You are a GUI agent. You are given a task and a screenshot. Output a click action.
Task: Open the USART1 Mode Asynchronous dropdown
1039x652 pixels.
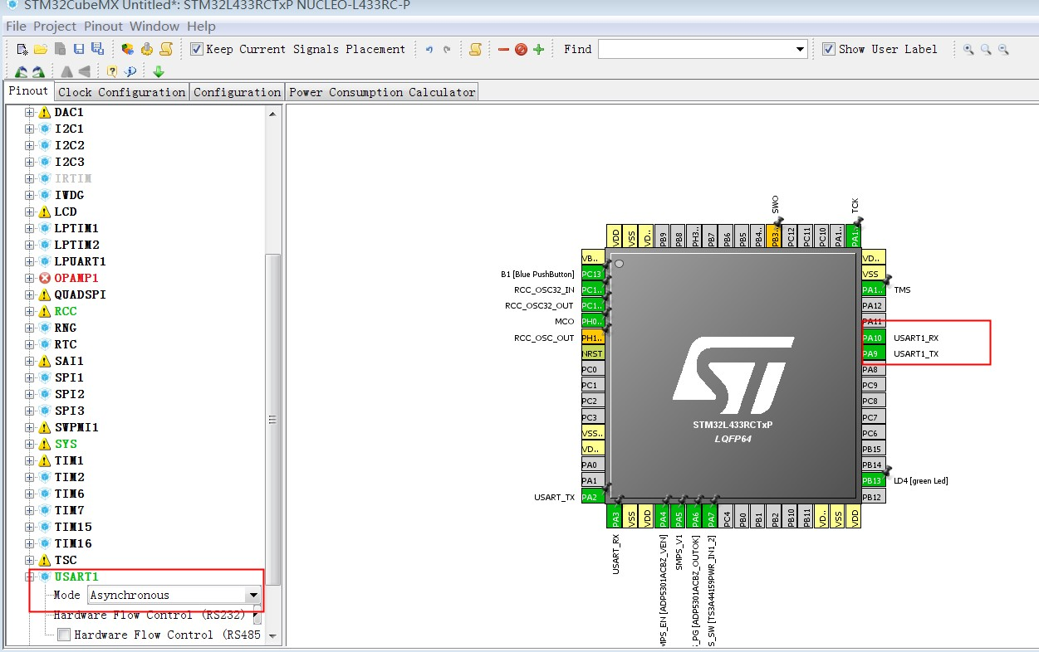pyautogui.click(x=252, y=595)
